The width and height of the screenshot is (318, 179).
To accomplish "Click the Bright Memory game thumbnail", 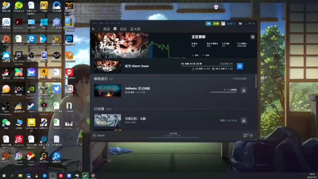I will point(108,121).
